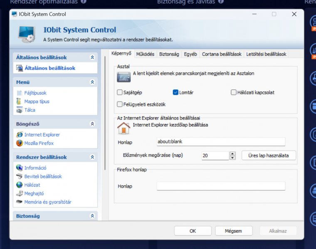
Task: Click the Mégsem cancel button
Action: click(234, 231)
